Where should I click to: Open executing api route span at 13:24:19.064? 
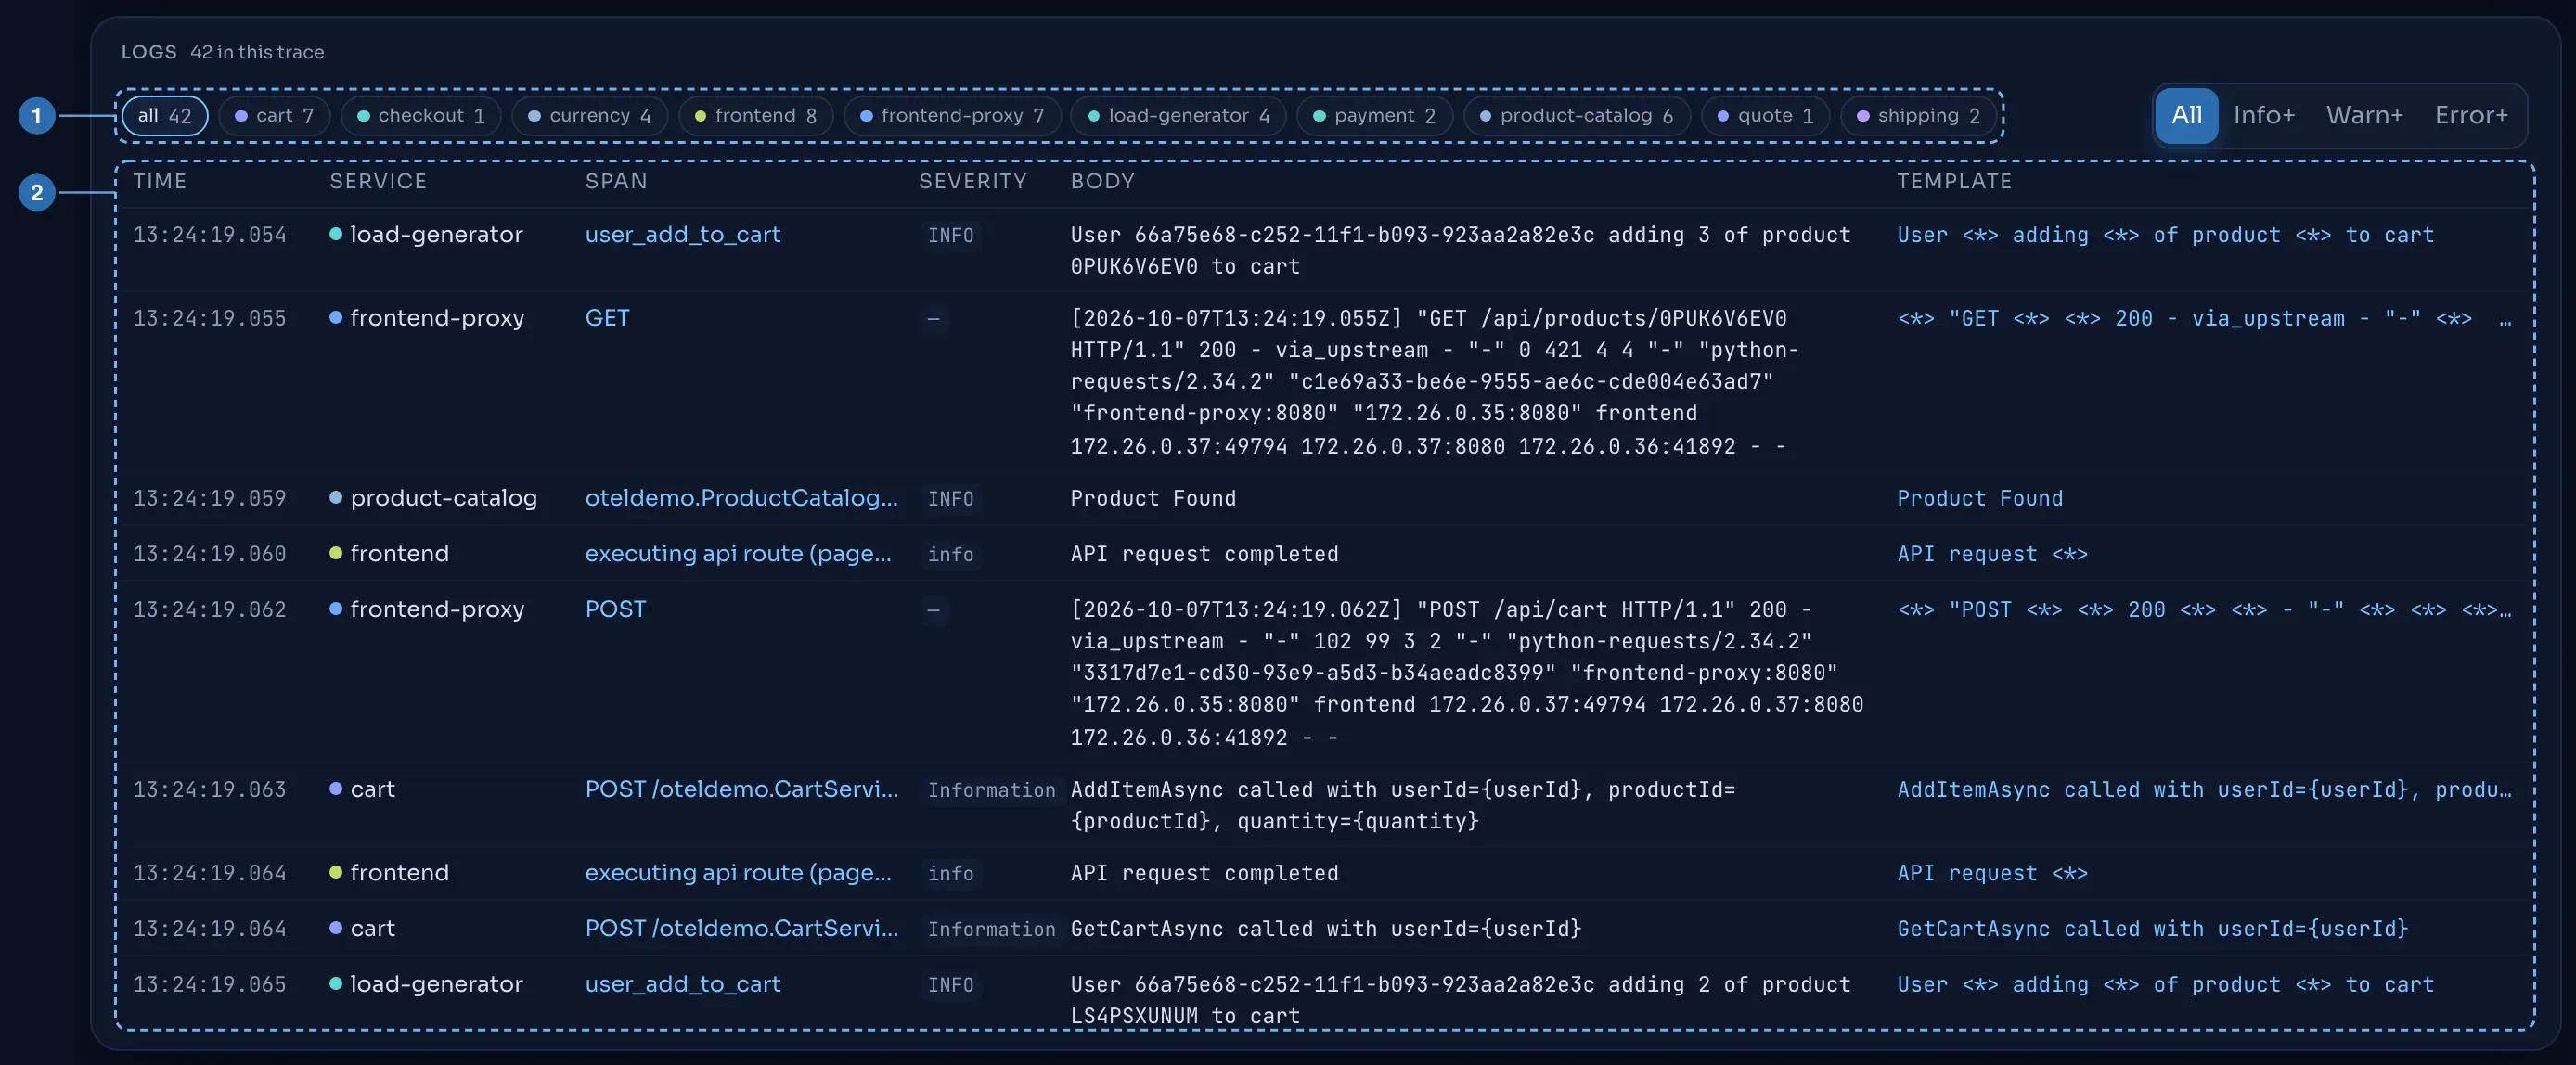click(x=738, y=873)
